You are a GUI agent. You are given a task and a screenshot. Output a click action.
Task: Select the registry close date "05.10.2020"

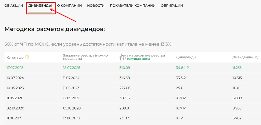(x=72, y=108)
